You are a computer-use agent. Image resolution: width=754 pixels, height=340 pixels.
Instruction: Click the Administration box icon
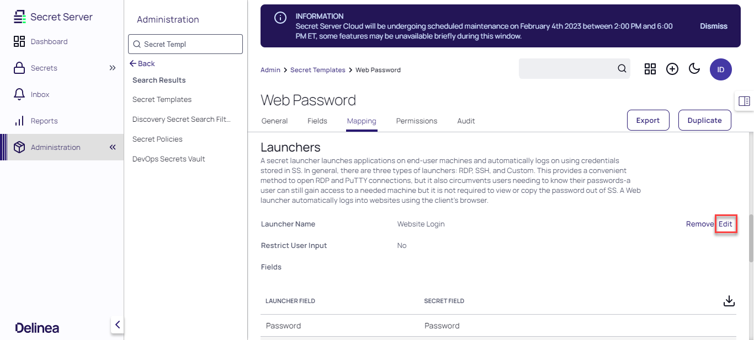(19, 147)
